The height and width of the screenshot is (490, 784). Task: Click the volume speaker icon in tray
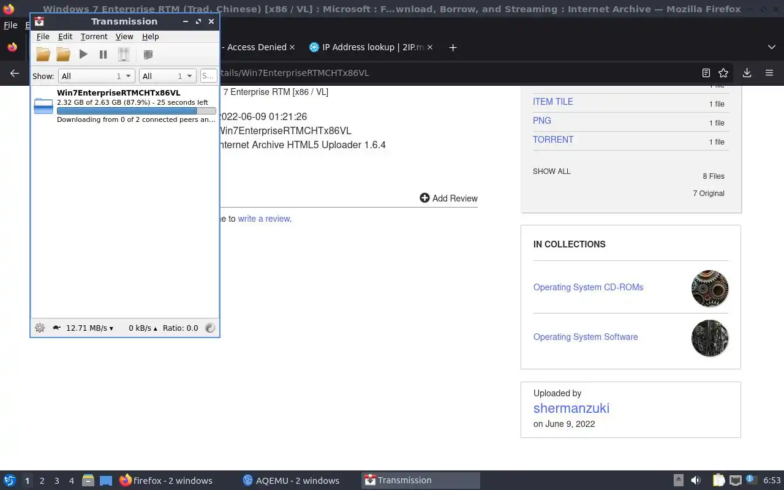696,480
